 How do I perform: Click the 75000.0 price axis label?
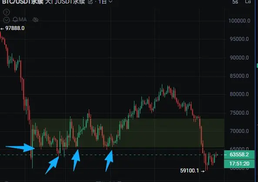pyautogui.click(x=239, y=113)
